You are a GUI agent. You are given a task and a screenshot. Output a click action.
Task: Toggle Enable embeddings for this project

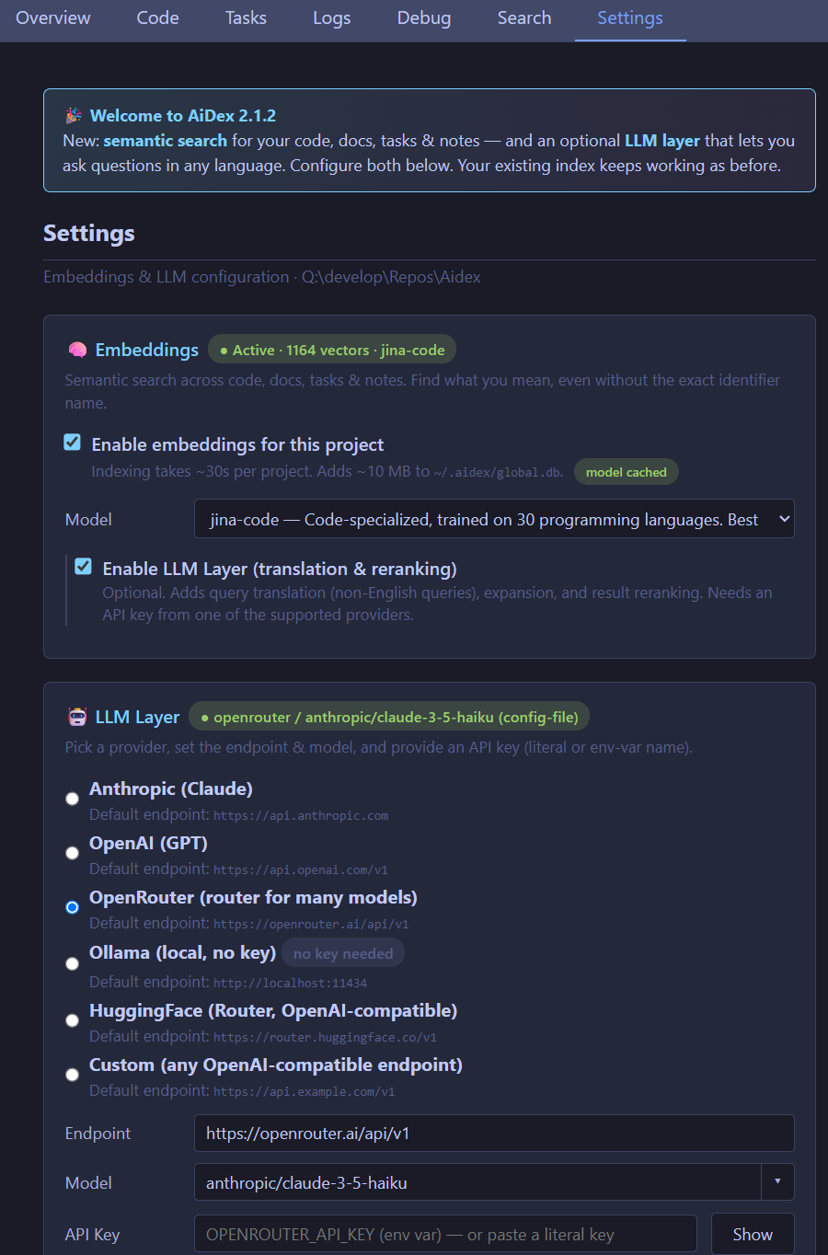coord(72,443)
